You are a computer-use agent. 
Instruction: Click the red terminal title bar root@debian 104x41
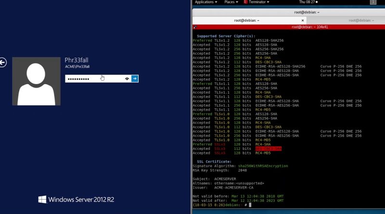(x=309, y=27)
